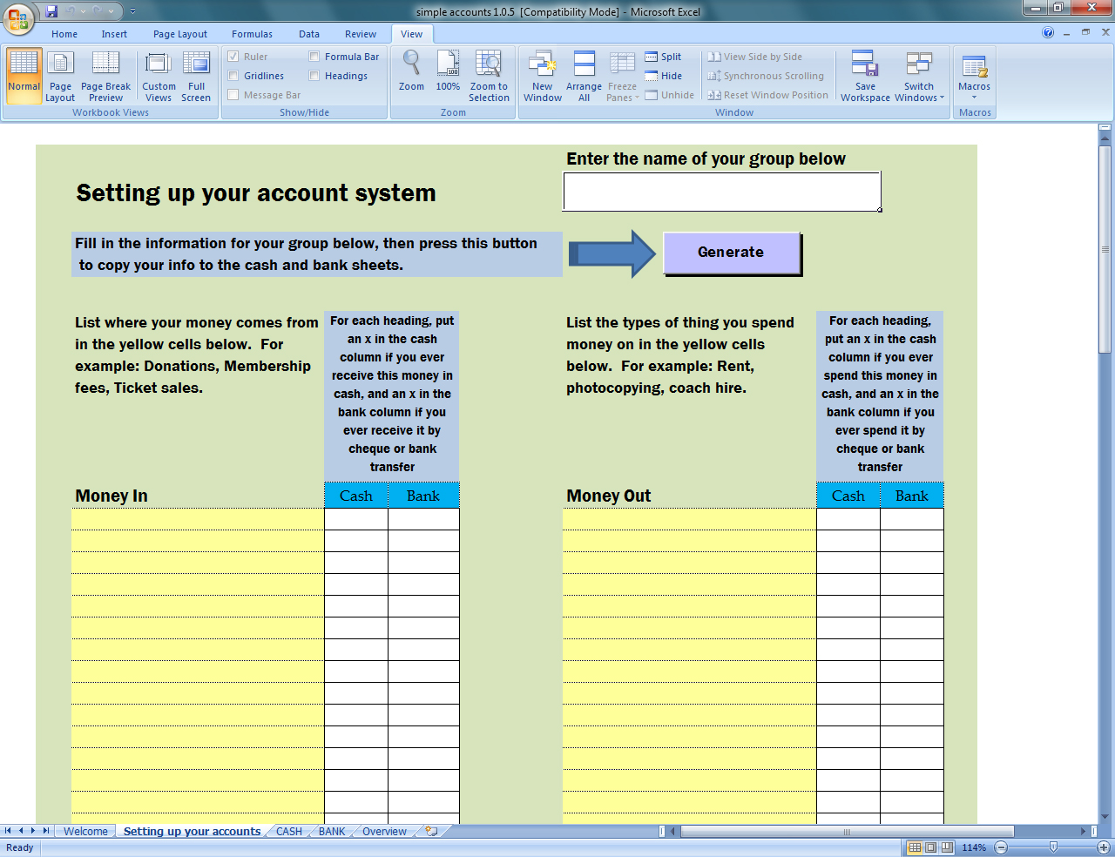The image size is (1115, 857).
Task: Split the worksheet window
Action: pyautogui.click(x=663, y=57)
